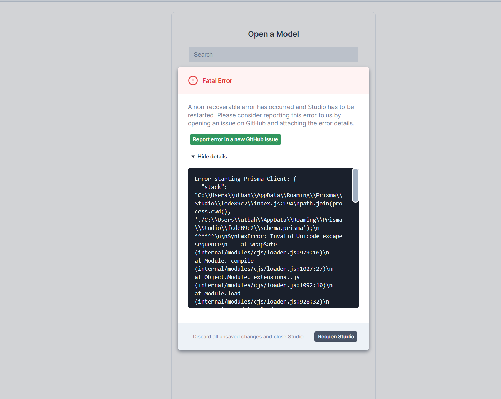Click the green GitHub issue reporting button
The image size is (501, 399).
(235, 139)
